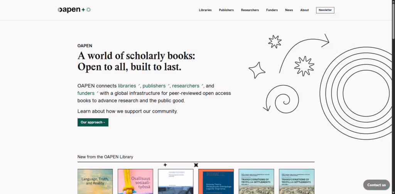Select the "Kritische Theorie" book cover
The height and width of the screenshot is (194, 395).
click(216, 181)
